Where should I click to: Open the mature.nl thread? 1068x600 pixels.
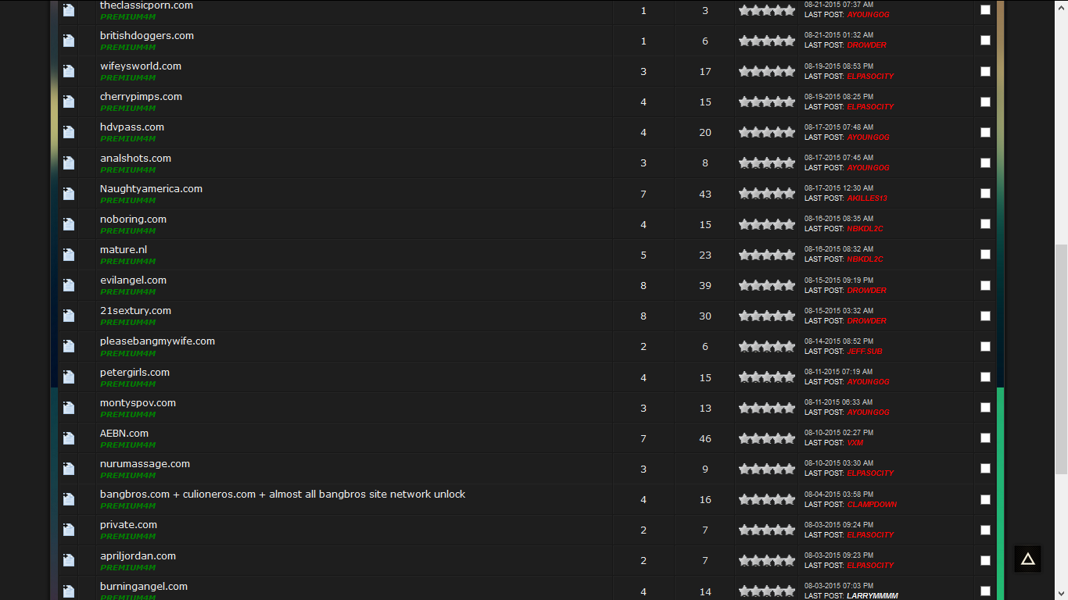pyautogui.click(x=124, y=250)
